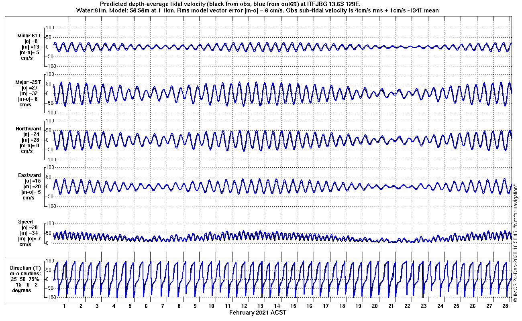Click the '100' tick of the Minor 61T panel
Image resolution: width=522 pixels, height=321 pixels.
50,27
